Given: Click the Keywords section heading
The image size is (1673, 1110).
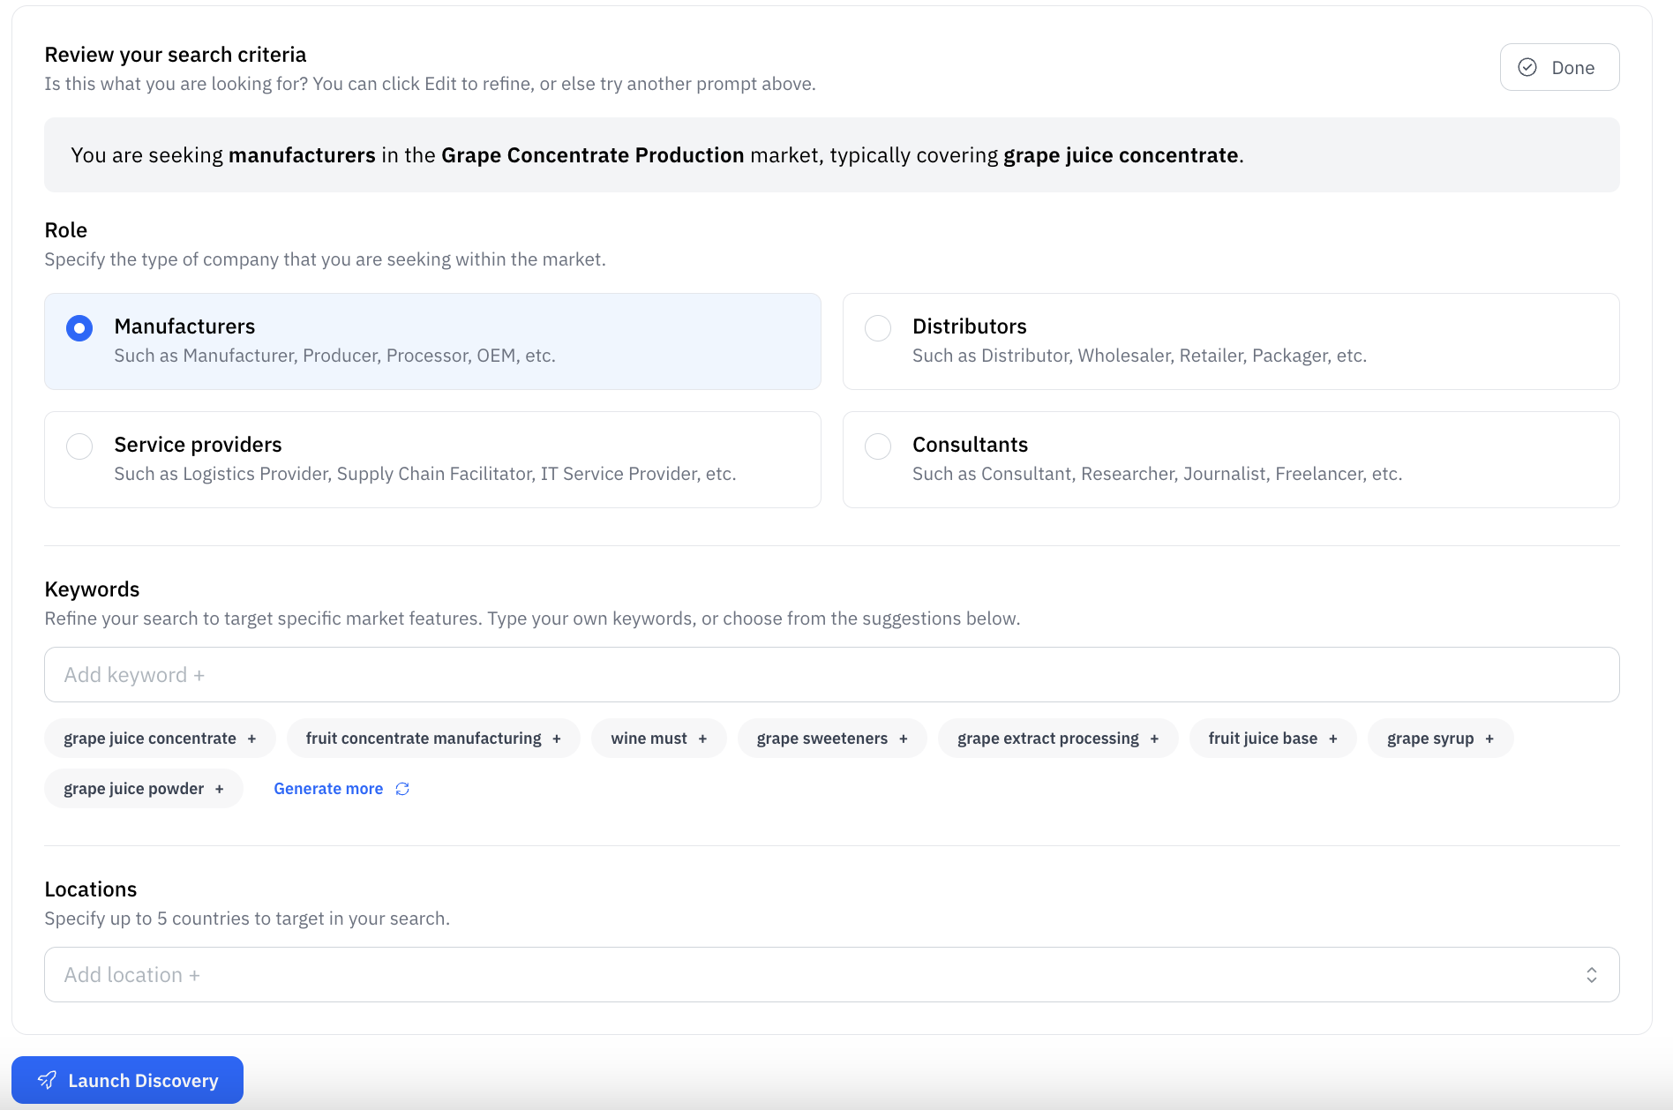Looking at the screenshot, I should (92, 589).
